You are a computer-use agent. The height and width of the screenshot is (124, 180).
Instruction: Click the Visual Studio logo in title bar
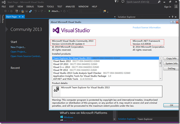pyautogui.click(x=4, y=2)
